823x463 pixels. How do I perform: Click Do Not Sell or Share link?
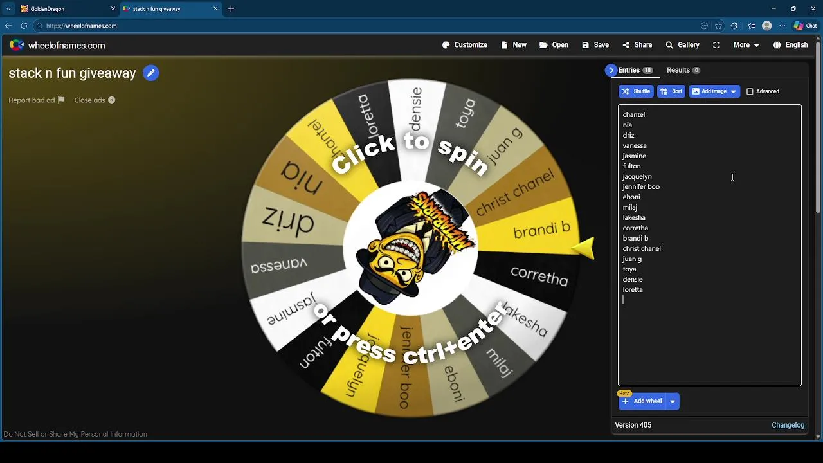[75, 434]
